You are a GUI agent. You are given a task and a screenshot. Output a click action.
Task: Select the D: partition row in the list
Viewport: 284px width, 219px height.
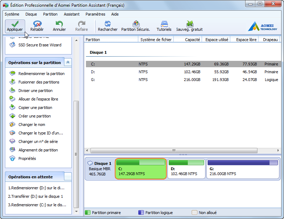183,72
